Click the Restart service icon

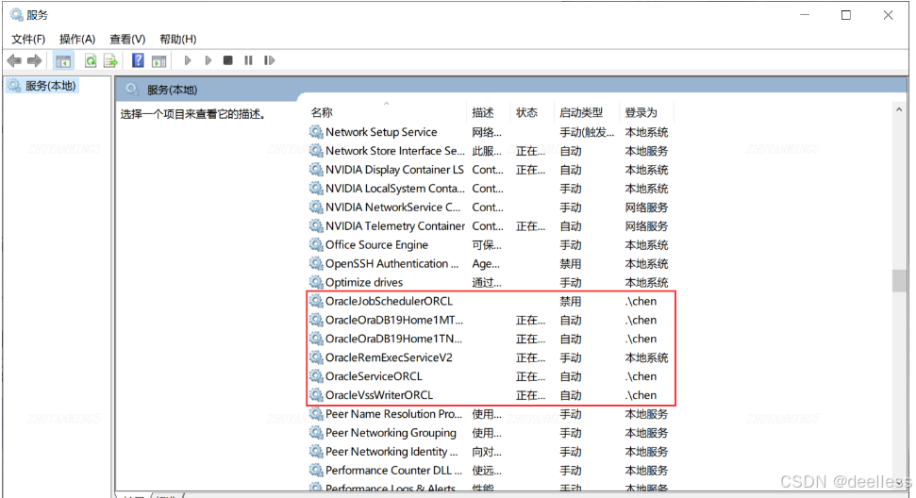click(x=269, y=60)
